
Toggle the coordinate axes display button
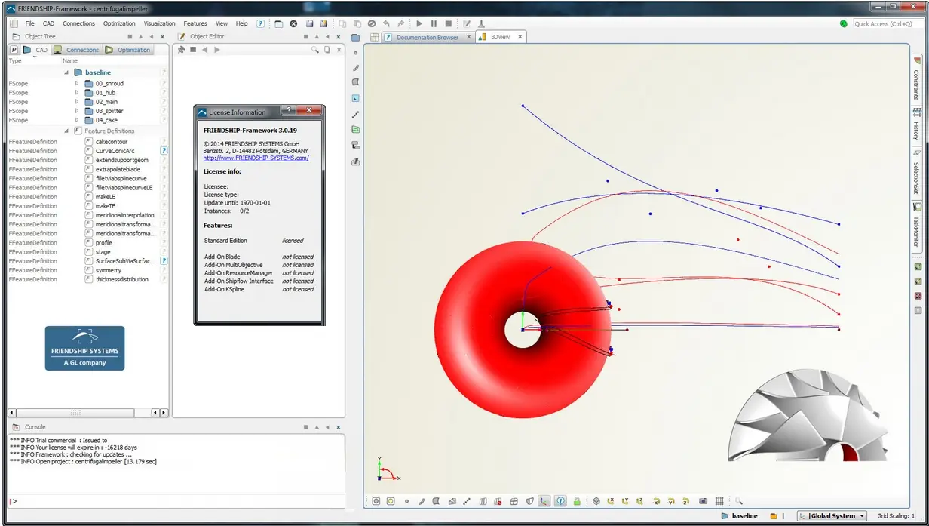click(x=544, y=501)
